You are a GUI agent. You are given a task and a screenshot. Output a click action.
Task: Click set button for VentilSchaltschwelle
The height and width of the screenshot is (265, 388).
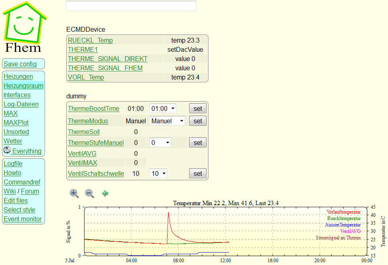198,174
